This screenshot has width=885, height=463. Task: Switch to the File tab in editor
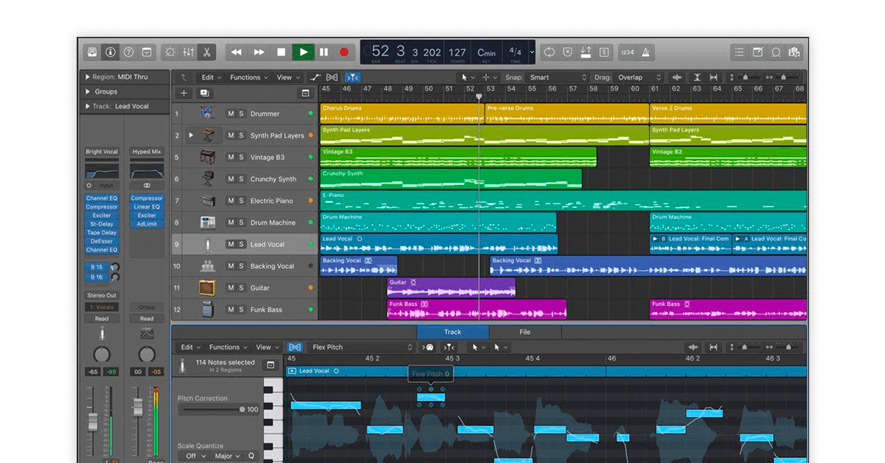coord(525,333)
